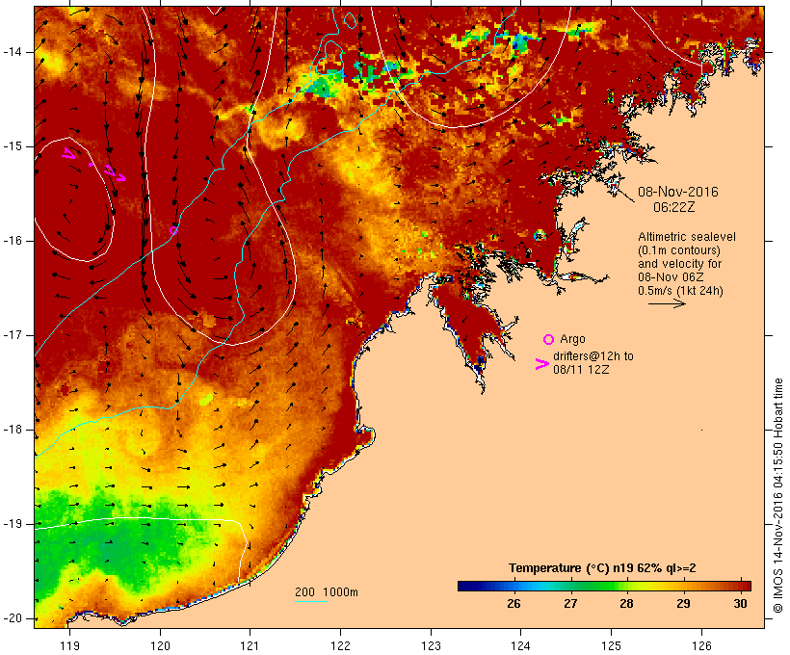Viewport: 790px width, 655px height.
Task: Click the Temperature colorbar title
Action: (602, 568)
